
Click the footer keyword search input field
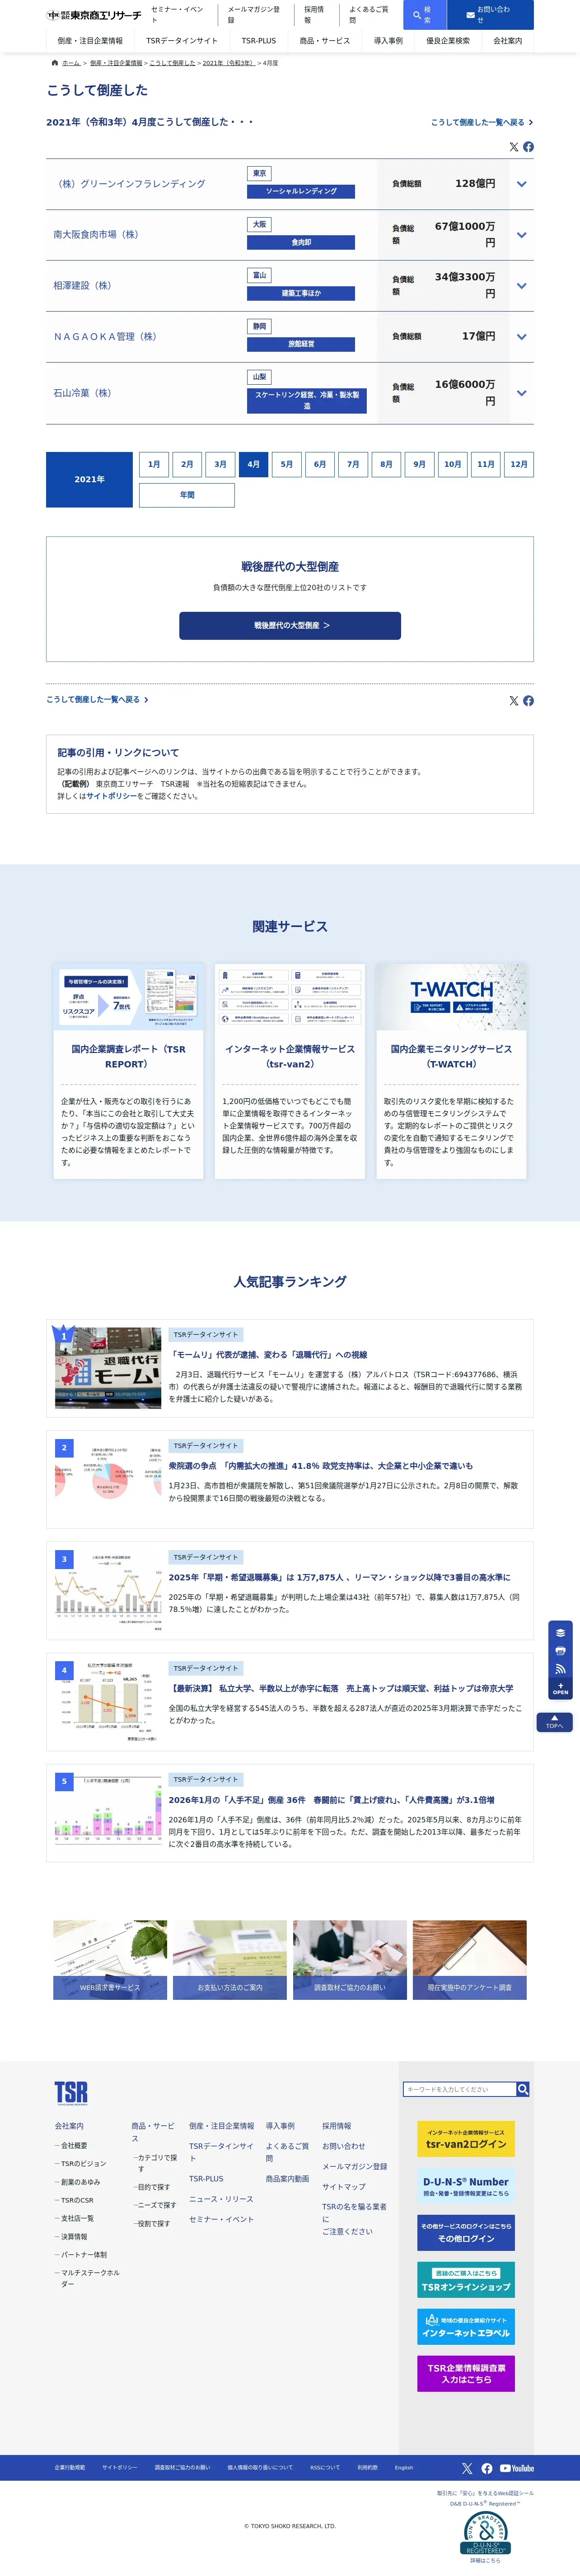[x=460, y=2089]
